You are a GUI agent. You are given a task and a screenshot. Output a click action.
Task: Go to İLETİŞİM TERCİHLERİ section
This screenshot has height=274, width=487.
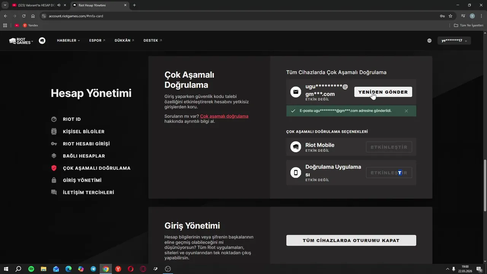[x=88, y=192]
